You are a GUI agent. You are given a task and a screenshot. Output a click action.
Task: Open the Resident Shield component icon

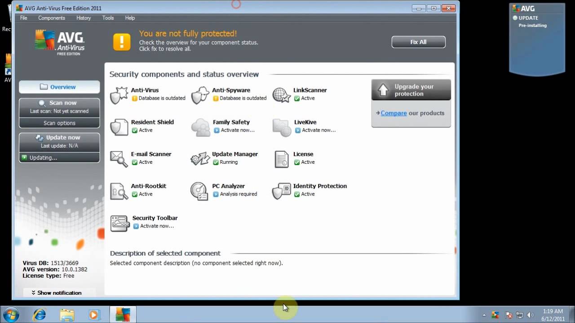pyautogui.click(x=119, y=127)
